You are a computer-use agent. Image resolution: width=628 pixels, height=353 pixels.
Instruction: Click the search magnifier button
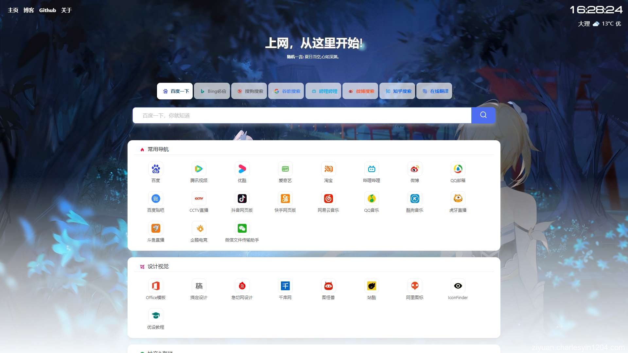point(483,115)
